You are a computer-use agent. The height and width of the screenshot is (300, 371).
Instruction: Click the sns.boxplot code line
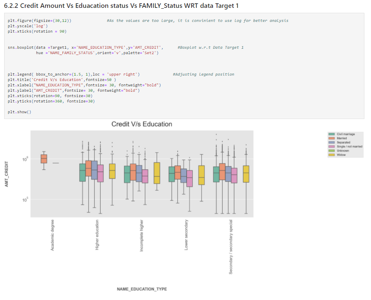pos(85,48)
